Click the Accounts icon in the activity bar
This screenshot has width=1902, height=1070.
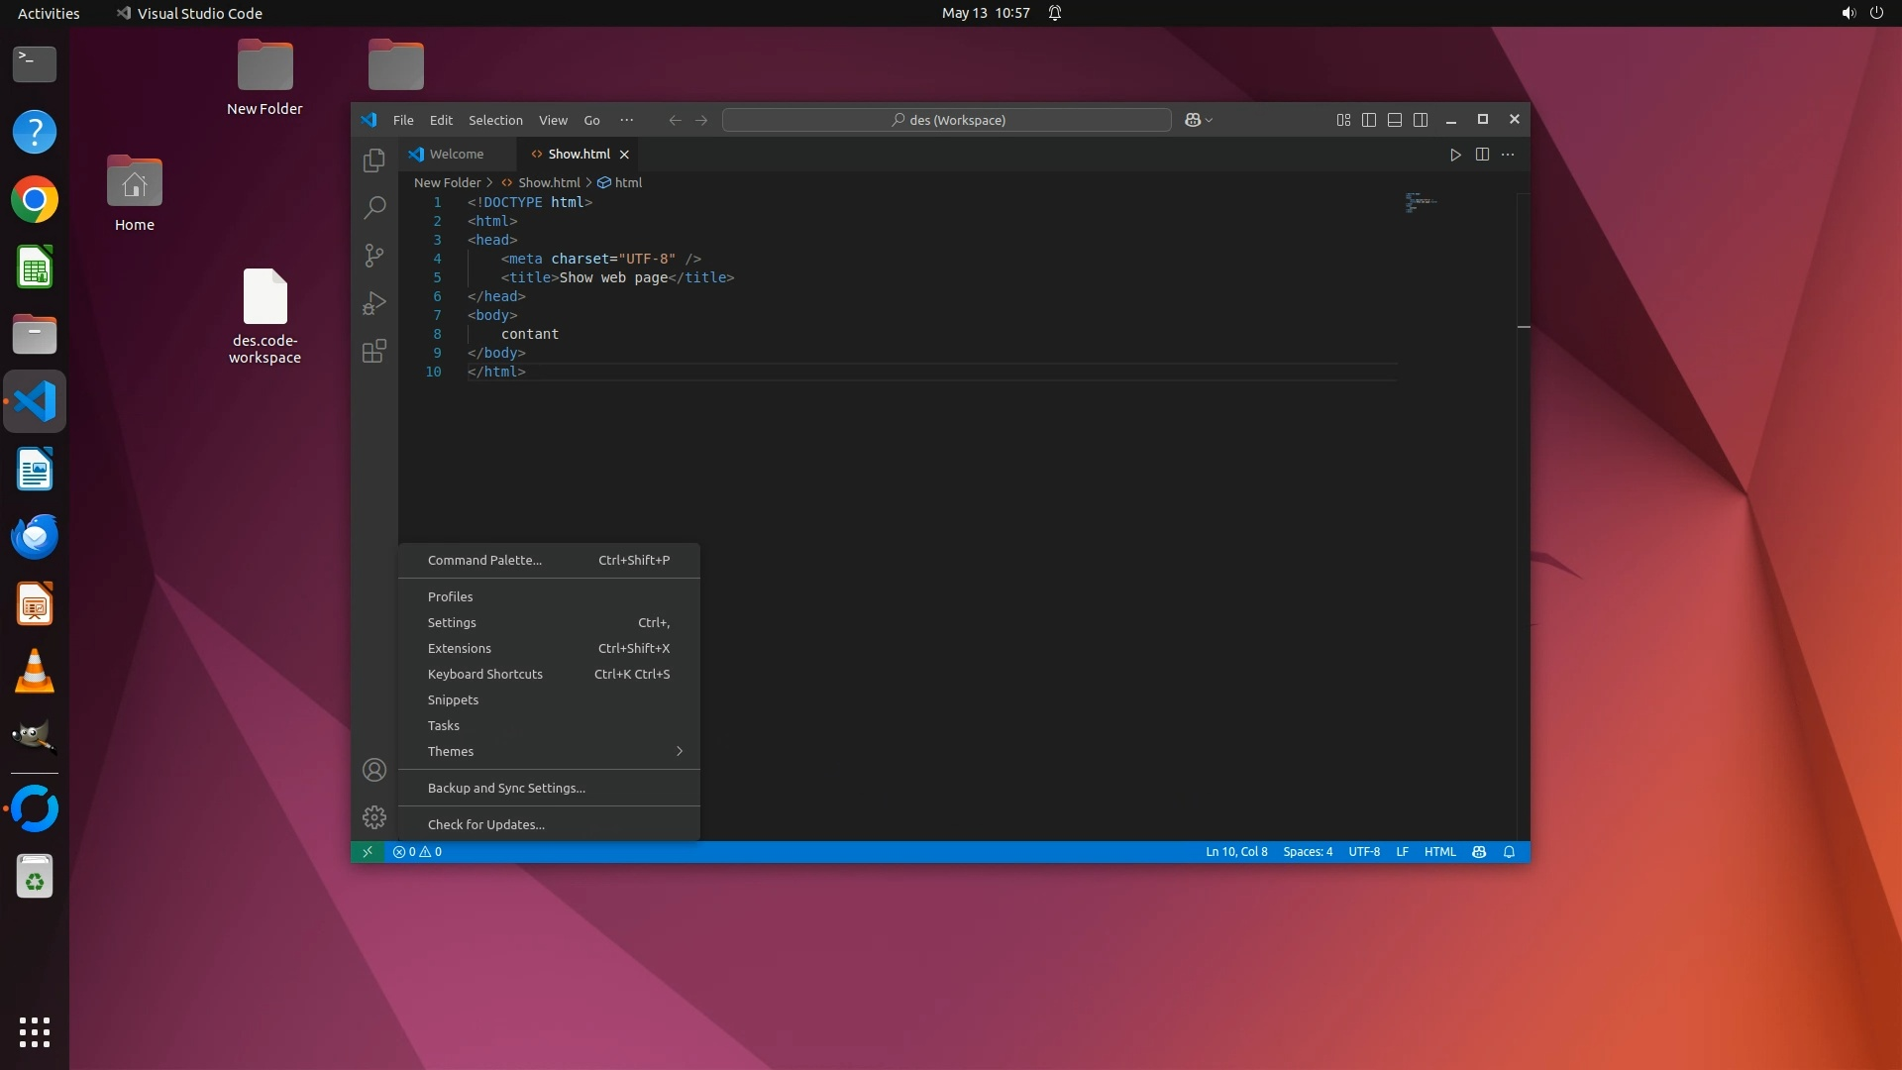[373, 770]
